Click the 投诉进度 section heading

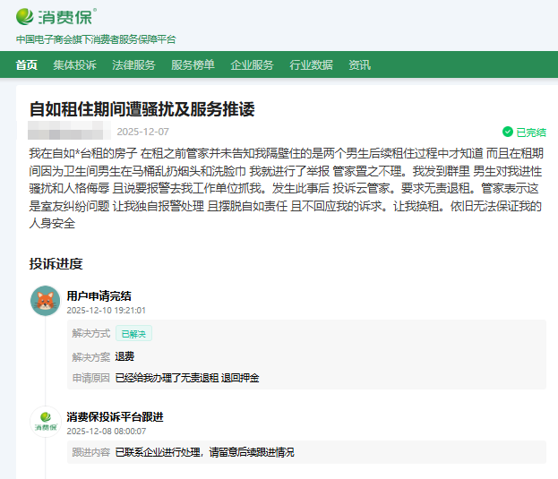(56, 263)
